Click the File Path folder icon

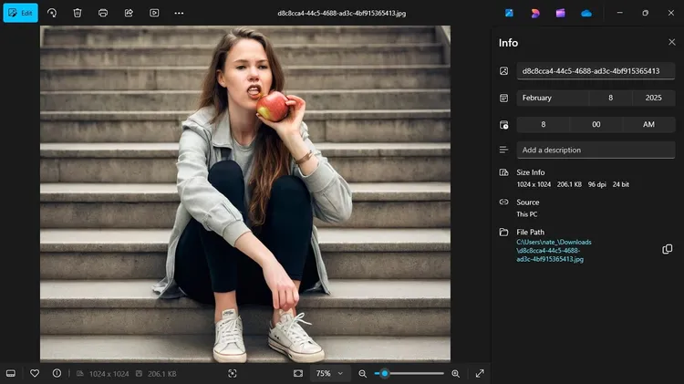[503, 233]
